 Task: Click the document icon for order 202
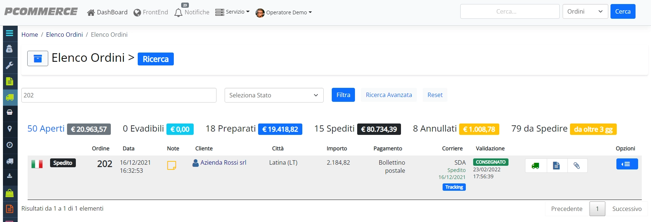(557, 166)
